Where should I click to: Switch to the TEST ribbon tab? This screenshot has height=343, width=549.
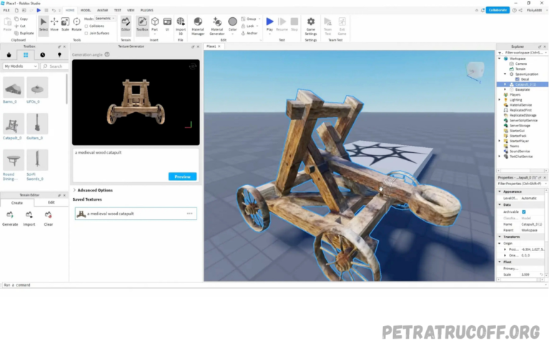pos(118,10)
